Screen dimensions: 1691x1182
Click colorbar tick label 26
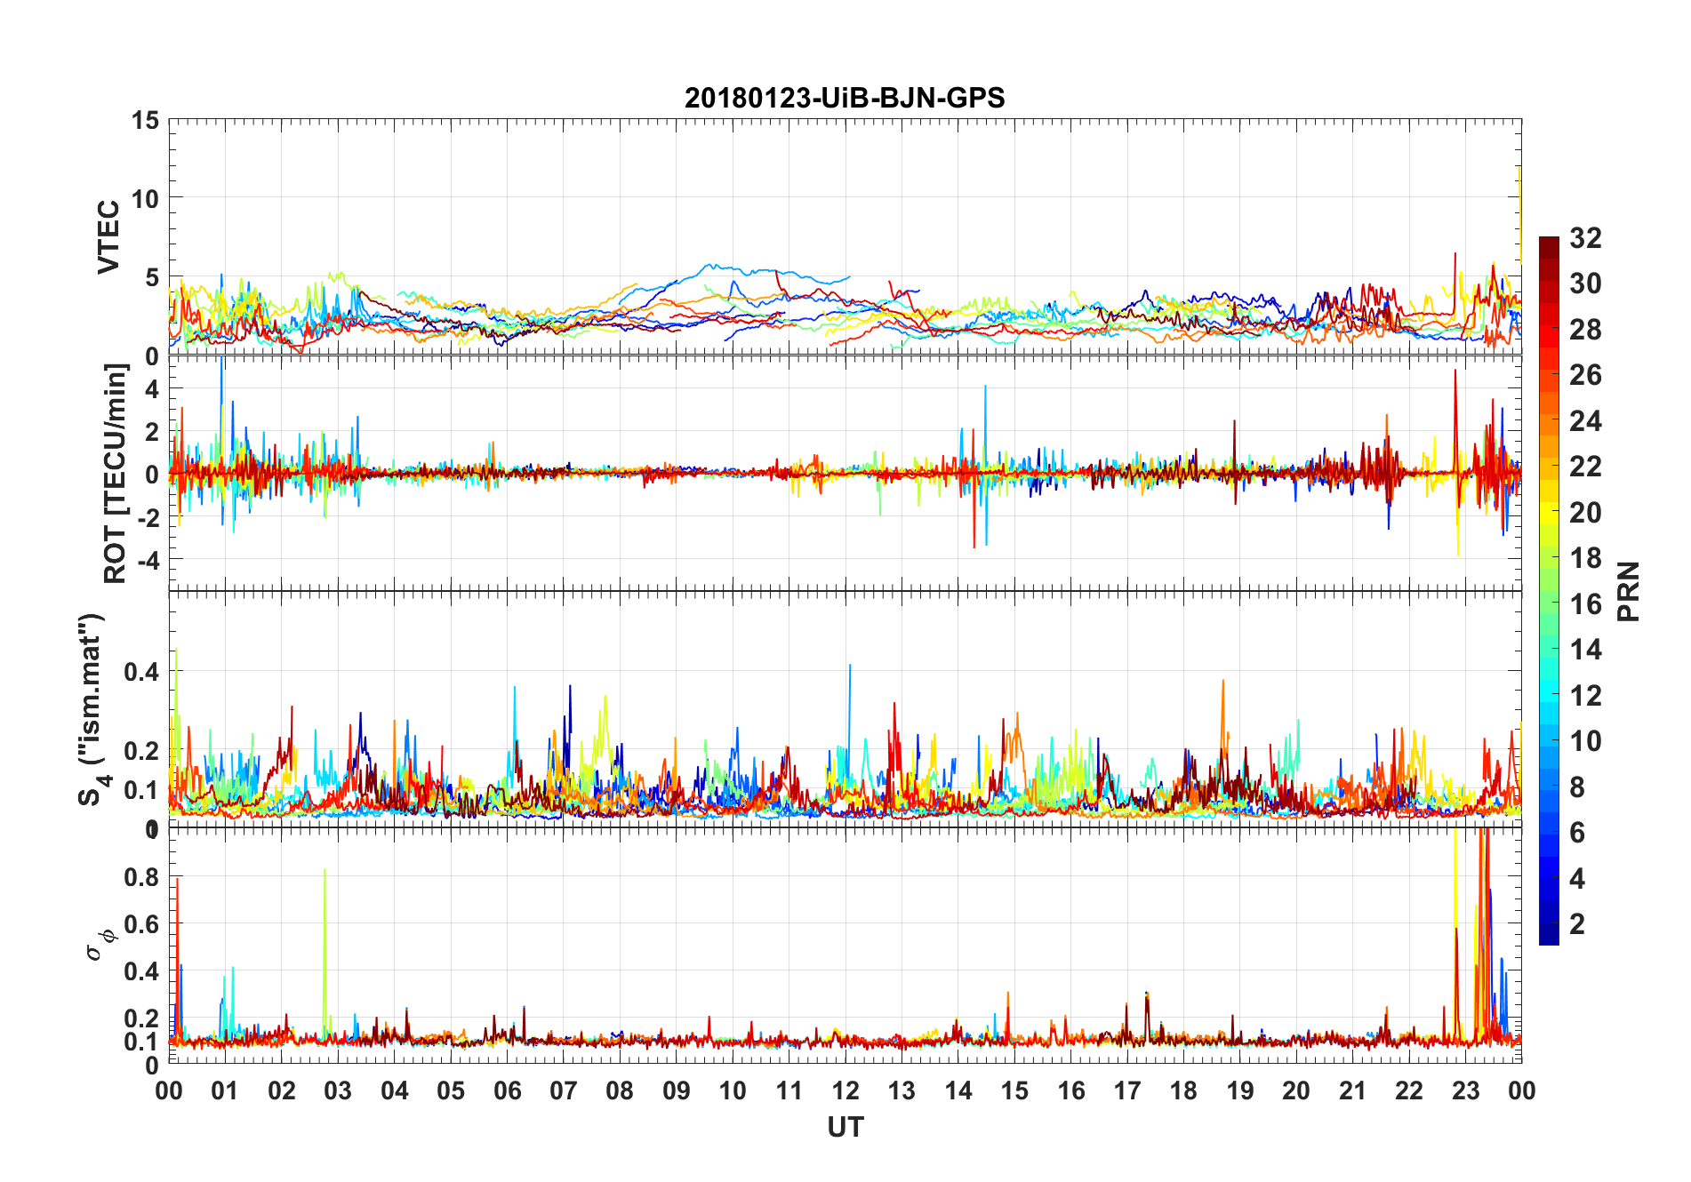coord(1585,375)
